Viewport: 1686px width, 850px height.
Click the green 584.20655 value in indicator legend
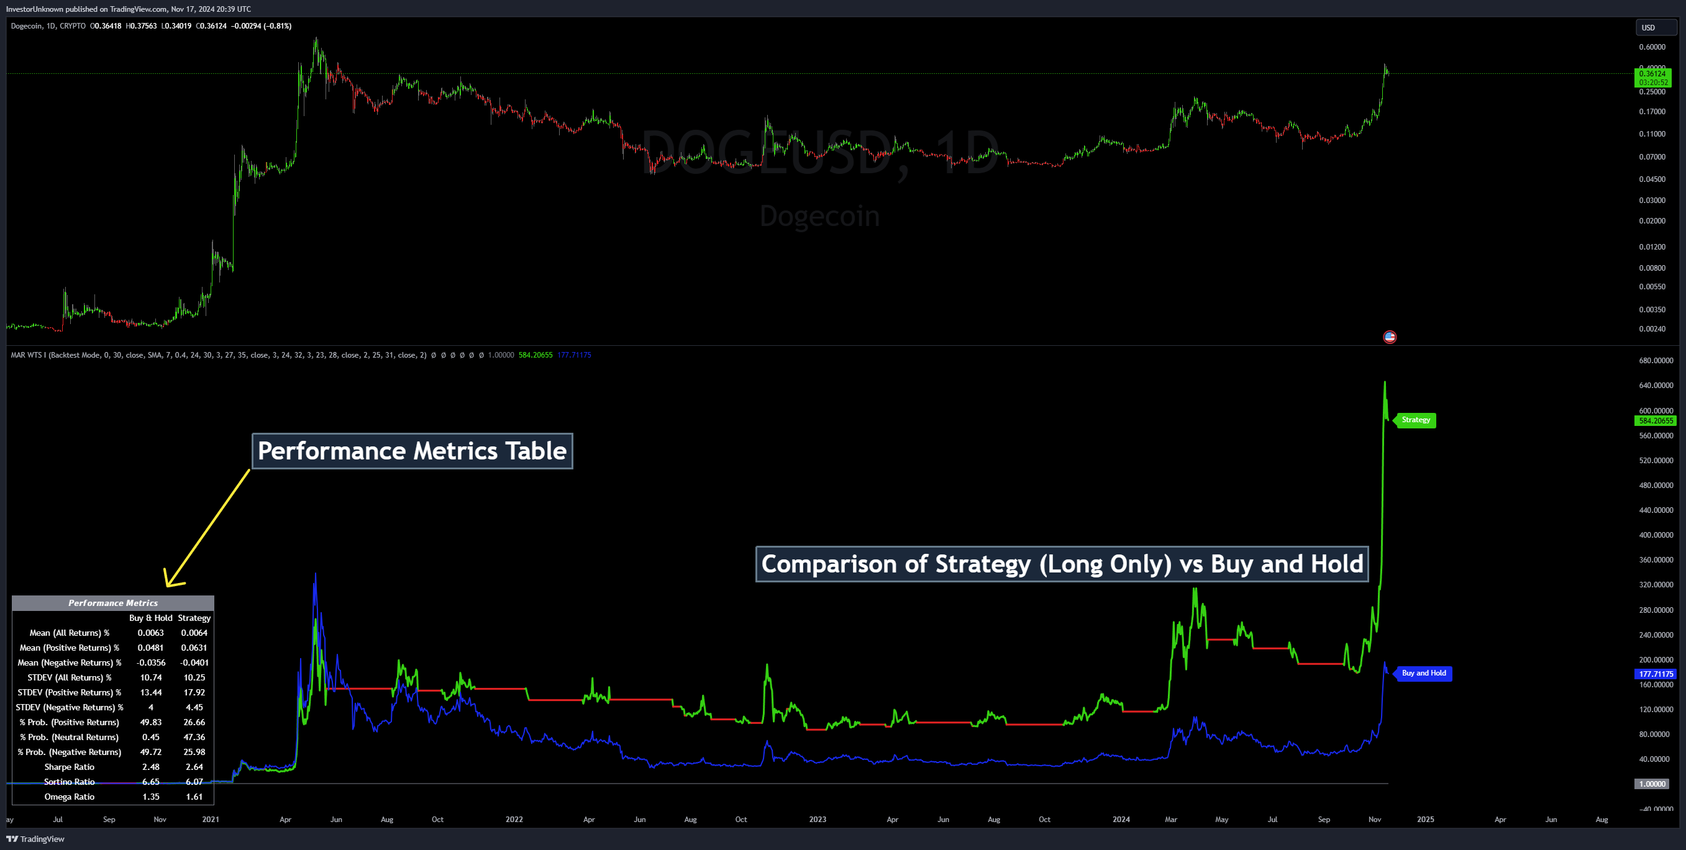[535, 355]
